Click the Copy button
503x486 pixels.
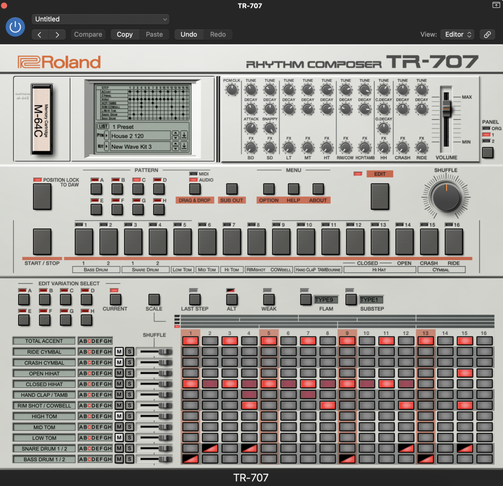(x=124, y=35)
